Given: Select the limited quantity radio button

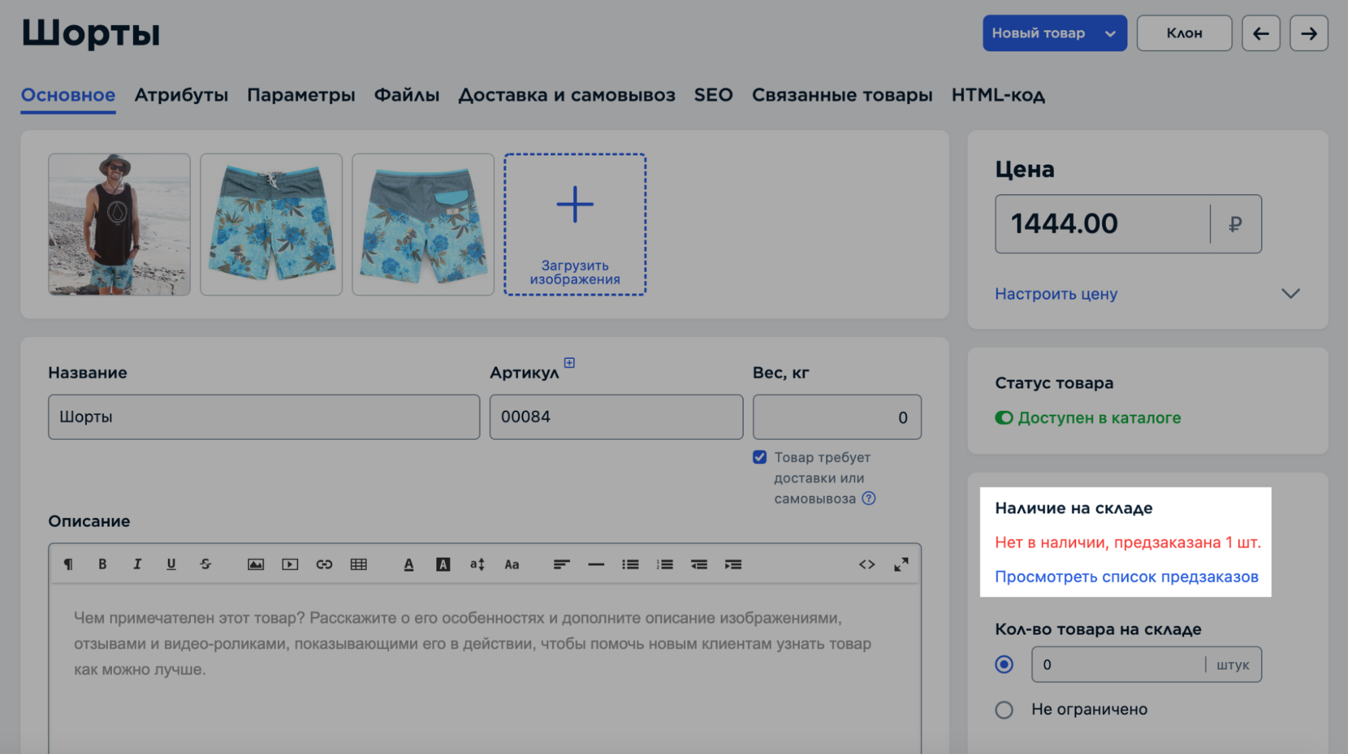Looking at the screenshot, I should coord(1004,664).
